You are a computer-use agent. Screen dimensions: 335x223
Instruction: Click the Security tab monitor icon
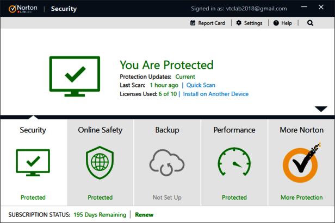click(33, 163)
